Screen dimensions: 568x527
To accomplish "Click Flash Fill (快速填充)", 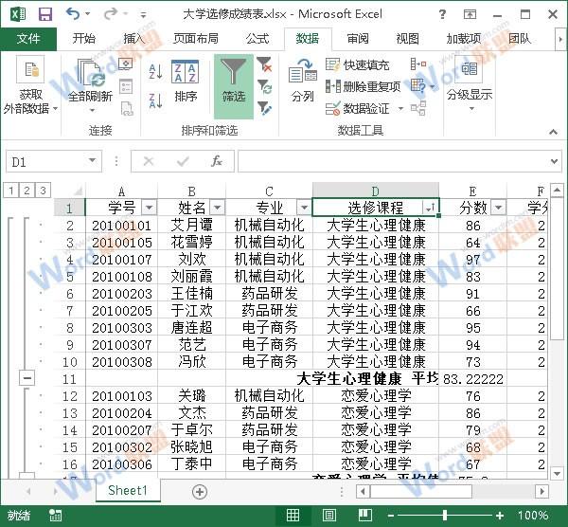I will click(x=358, y=64).
